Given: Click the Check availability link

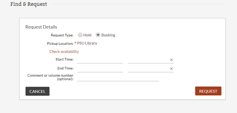Looking at the screenshot, I should pyautogui.click(x=64, y=52).
